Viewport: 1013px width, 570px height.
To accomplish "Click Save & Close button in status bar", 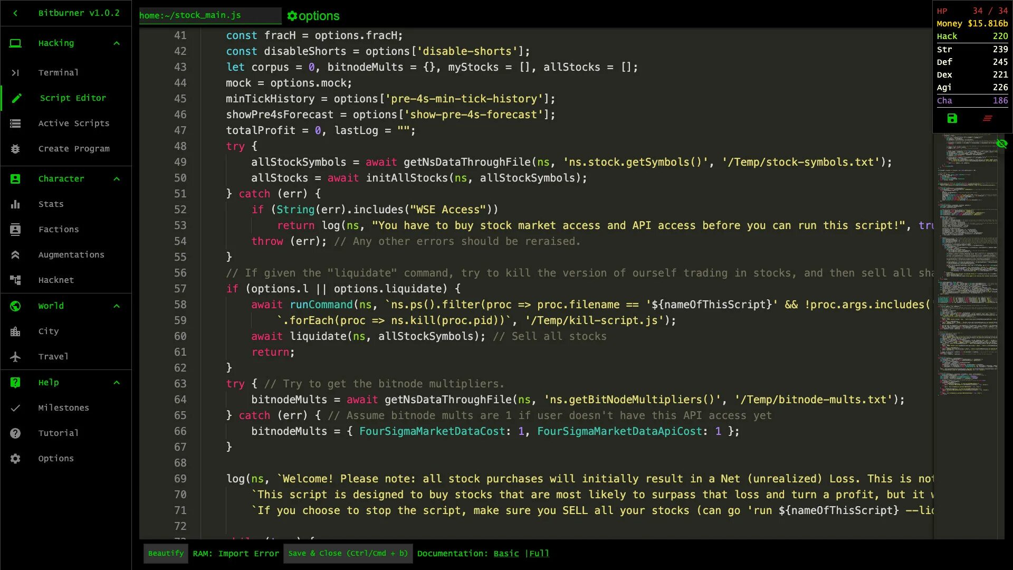I will pyautogui.click(x=348, y=553).
